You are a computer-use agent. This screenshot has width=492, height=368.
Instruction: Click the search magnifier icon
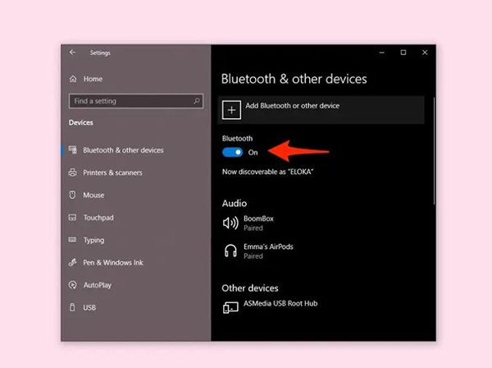click(197, 101)
